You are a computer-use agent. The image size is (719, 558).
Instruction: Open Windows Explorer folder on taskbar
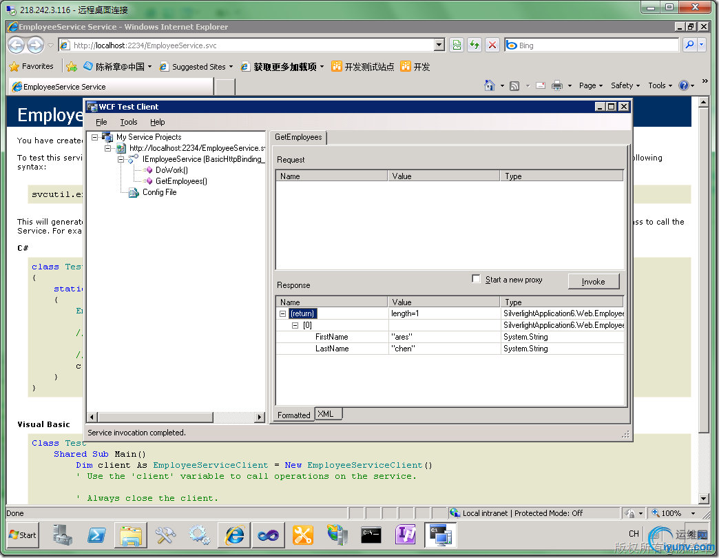(x=131, y=535)
